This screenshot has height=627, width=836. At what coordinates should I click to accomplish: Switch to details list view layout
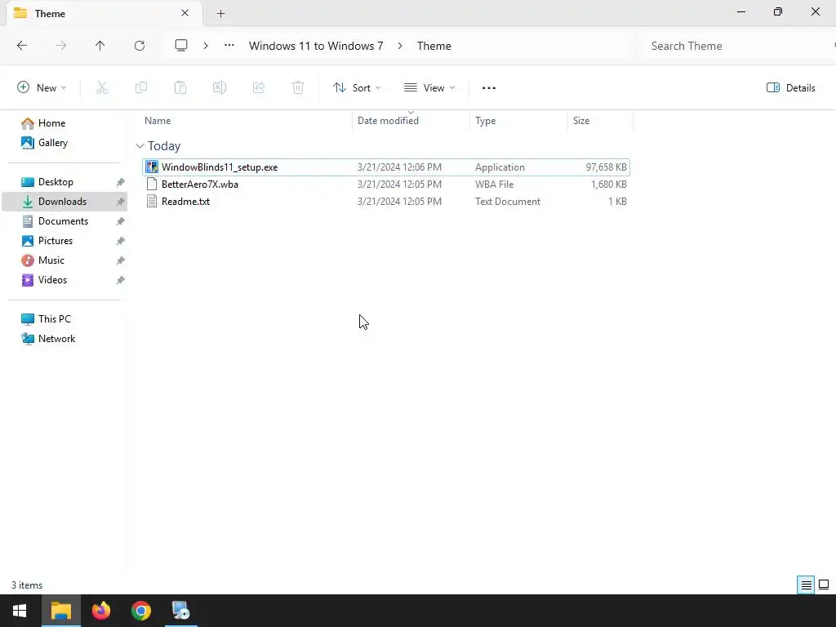coord(806,585)
